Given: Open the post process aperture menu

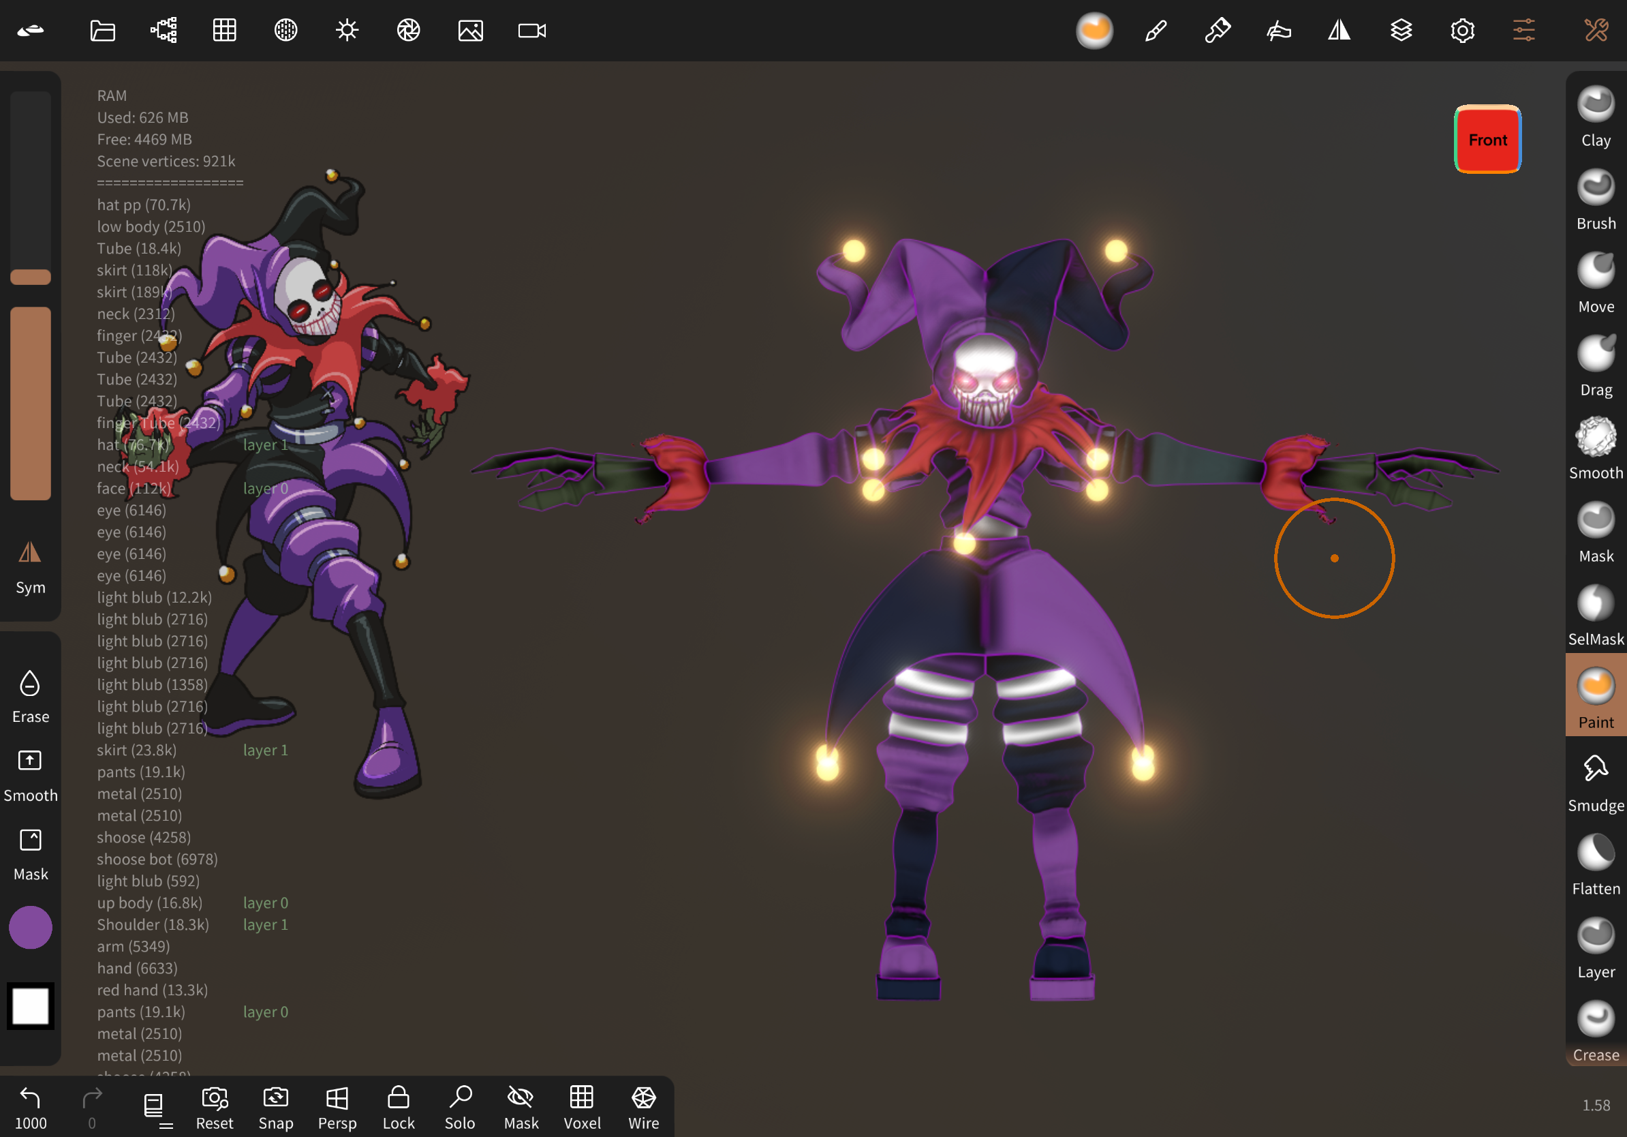Looking at the screenshot, I should [408, 31].
